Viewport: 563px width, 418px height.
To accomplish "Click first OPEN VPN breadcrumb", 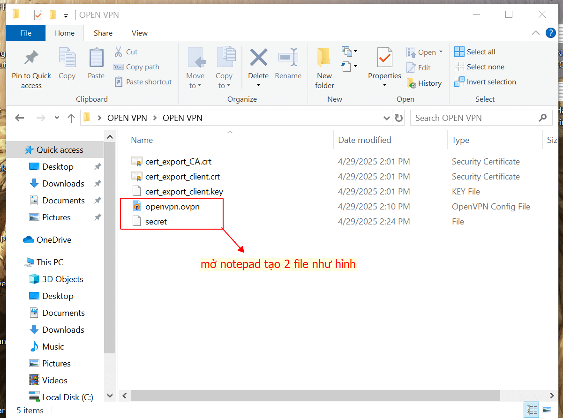I will (x=127, y=118).
